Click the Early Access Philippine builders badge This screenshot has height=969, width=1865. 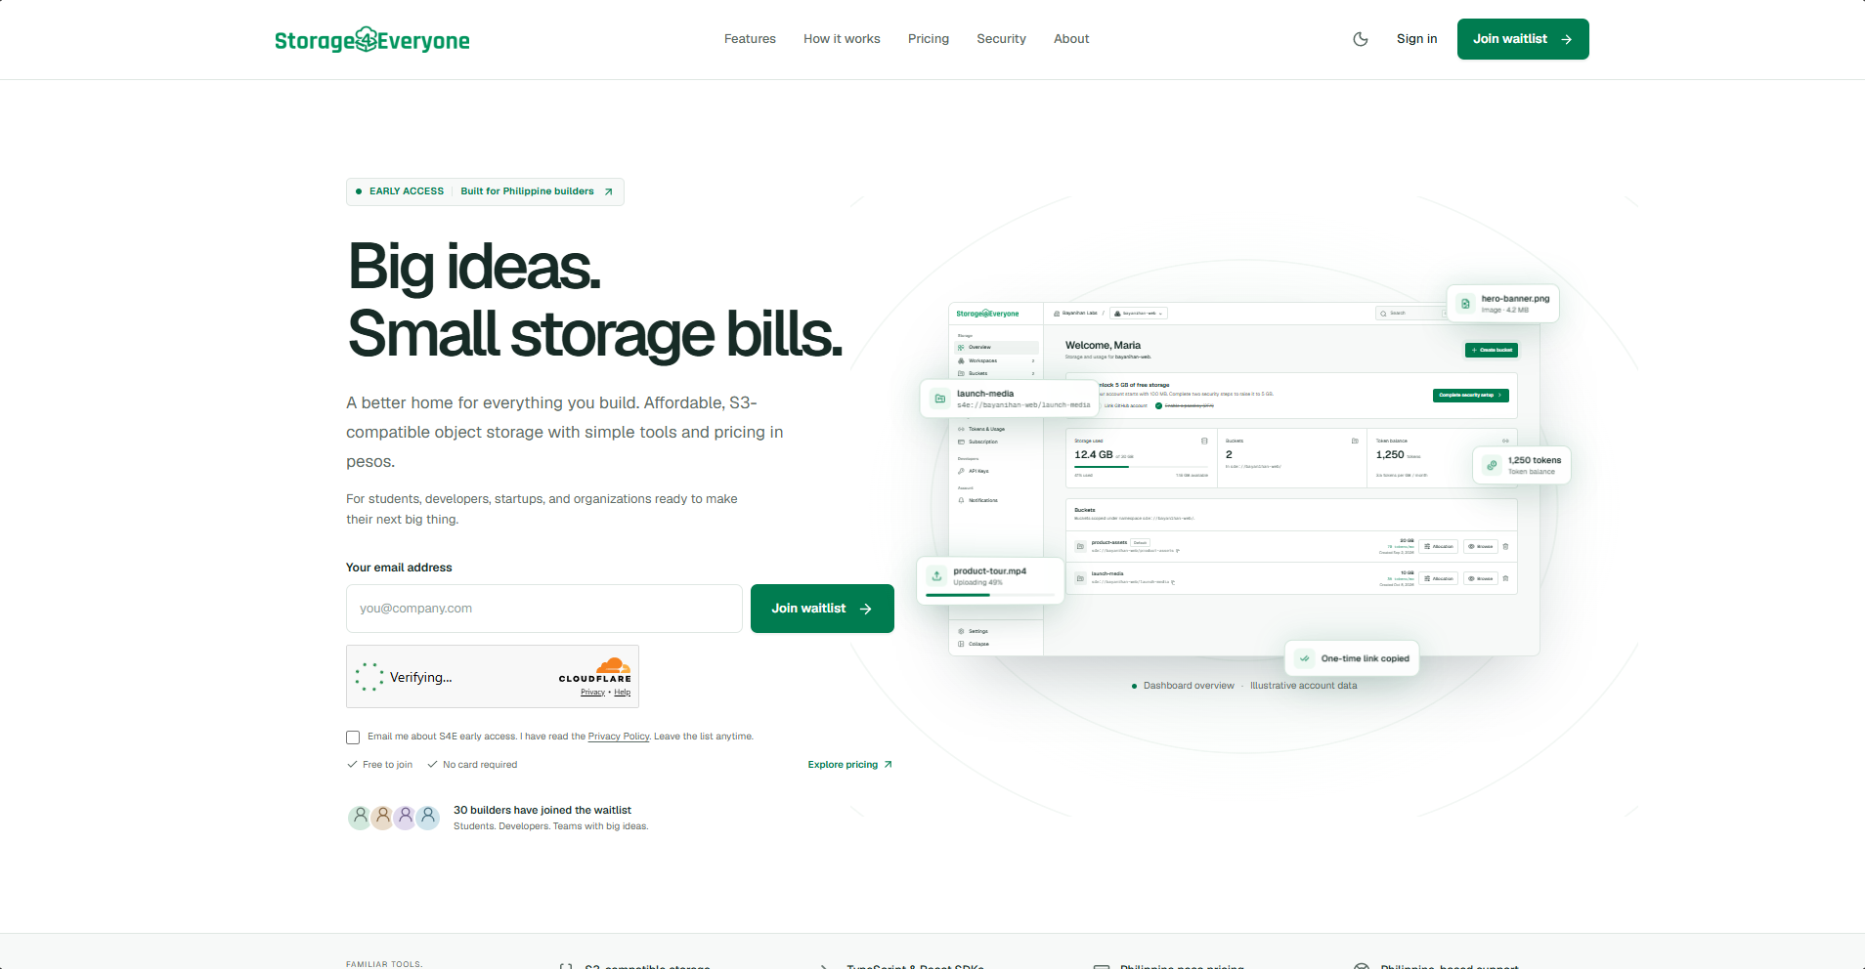(485, 191)
